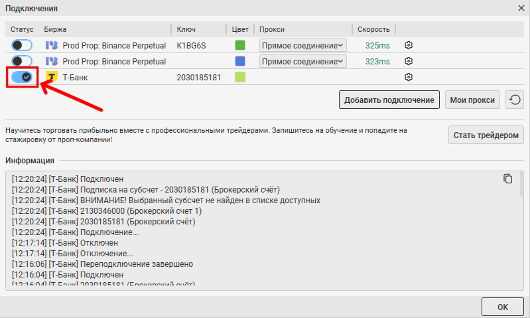Enable the K1BG6S Binance Perpetual connection
This screenshot has width=530, height=318.
22,45
